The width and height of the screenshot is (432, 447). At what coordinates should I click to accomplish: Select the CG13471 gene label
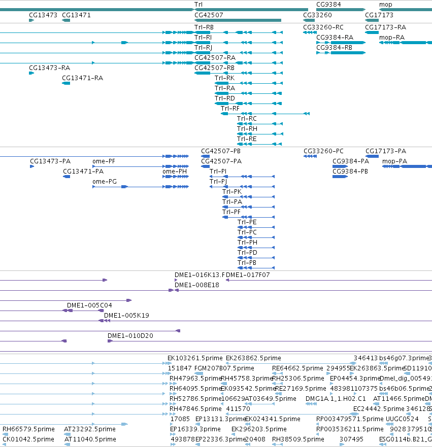[76, 15]
